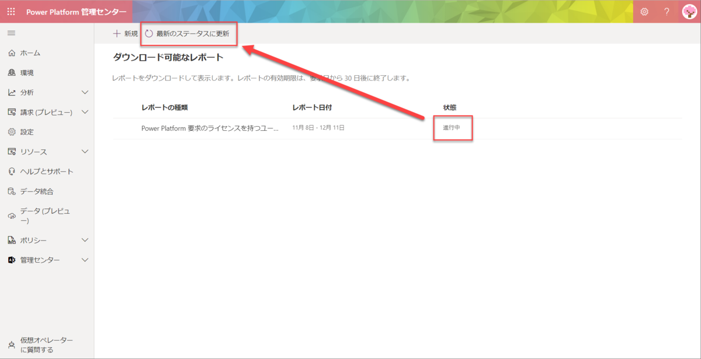701x359 pixels.
Task: Expand the ポリシー chevron
Action: point(85,241)
